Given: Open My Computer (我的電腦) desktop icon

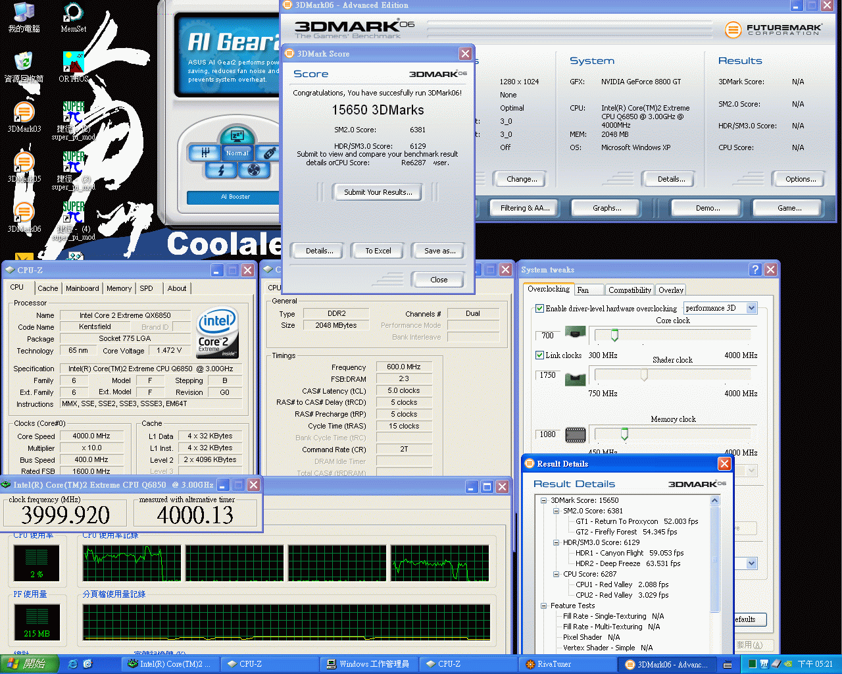Looking at the screenshot, I should (x=24, y=18).
